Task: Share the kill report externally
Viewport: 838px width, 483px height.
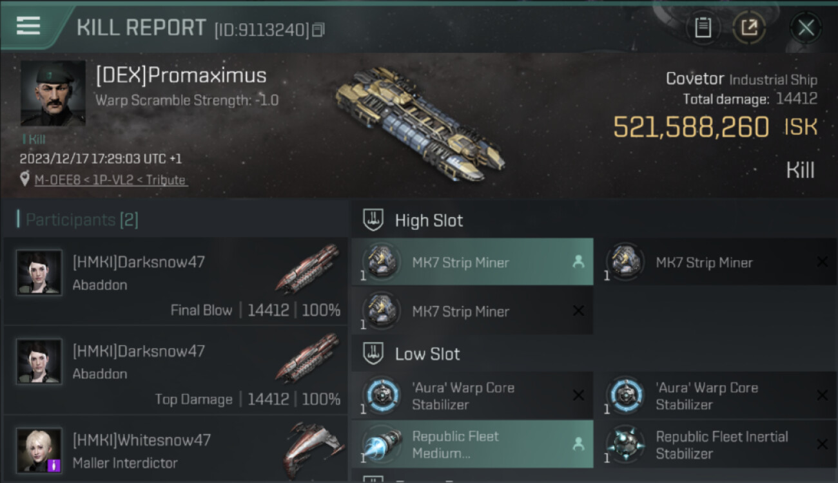Action: 749,28
